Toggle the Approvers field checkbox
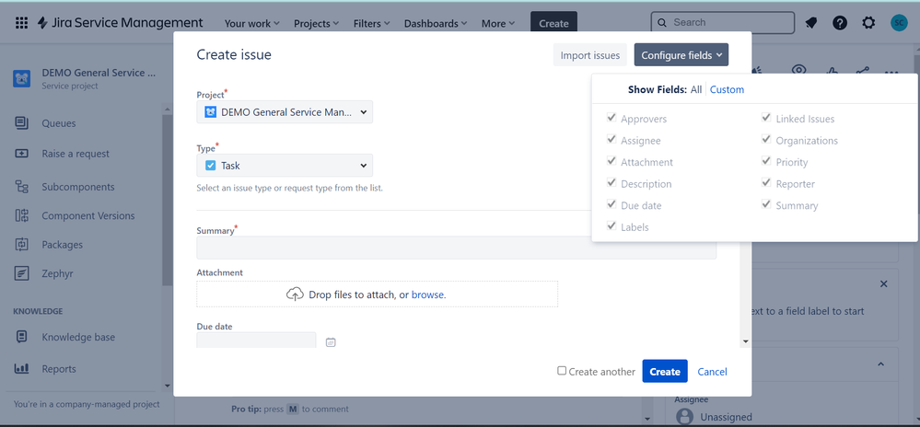 (x=611, y=118)
